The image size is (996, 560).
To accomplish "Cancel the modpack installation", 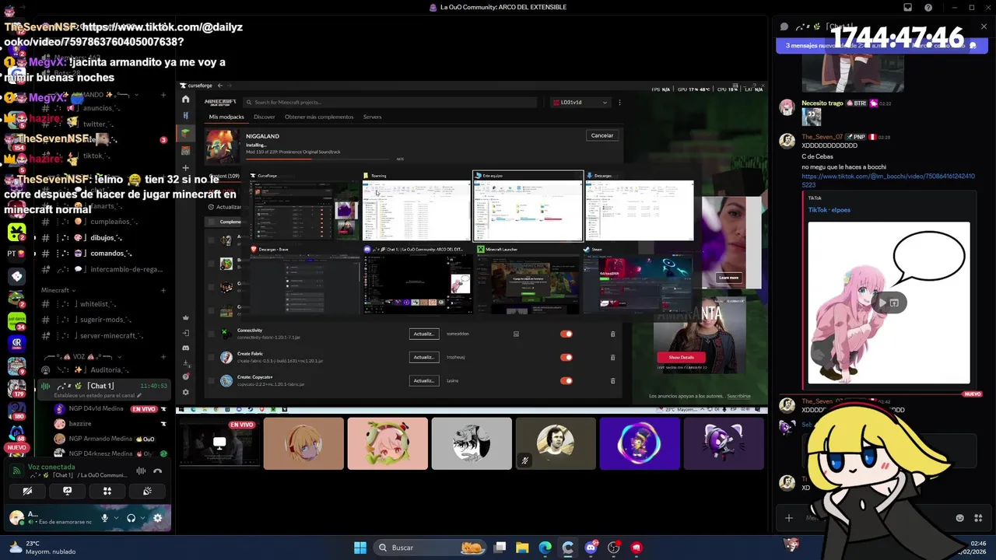I will pyautogui.click(x=602, y=135).
